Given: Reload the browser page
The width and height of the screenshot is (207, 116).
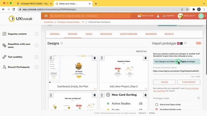Looking at the screenshot, I should pos(14,9).
